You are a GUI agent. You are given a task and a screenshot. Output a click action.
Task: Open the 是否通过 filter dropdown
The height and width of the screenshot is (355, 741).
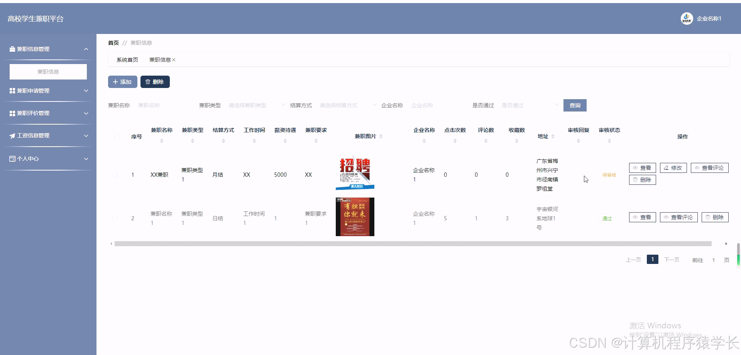click(529, 105)
